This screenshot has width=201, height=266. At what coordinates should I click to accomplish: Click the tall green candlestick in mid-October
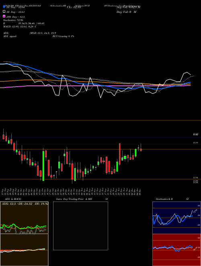(x=43, y=166)
